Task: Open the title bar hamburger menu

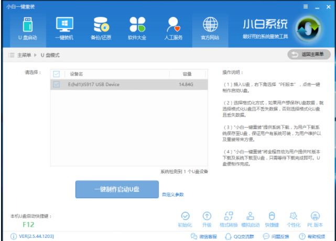Action: tap(306, 6)
